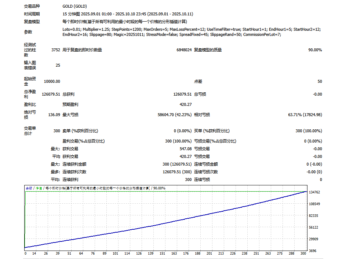Click the modeling quality value 90.00%

pos(315,50)
